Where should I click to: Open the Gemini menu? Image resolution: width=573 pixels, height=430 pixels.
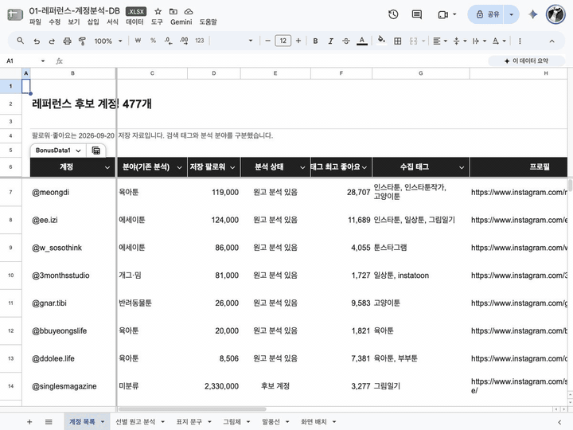tap(181, 22)
